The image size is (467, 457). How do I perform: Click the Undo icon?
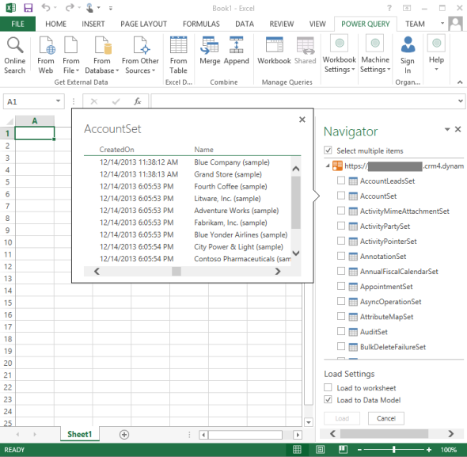tap(46, 7)
